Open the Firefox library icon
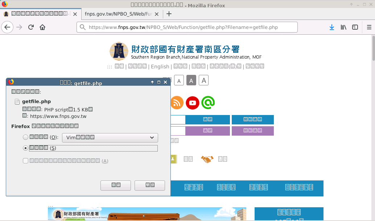Image resolution: width=375 pixels, height=221 pixels. click(343, 27)
